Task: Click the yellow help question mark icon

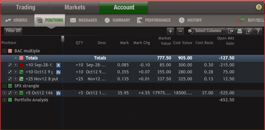Action: click(x=259, y=7)
